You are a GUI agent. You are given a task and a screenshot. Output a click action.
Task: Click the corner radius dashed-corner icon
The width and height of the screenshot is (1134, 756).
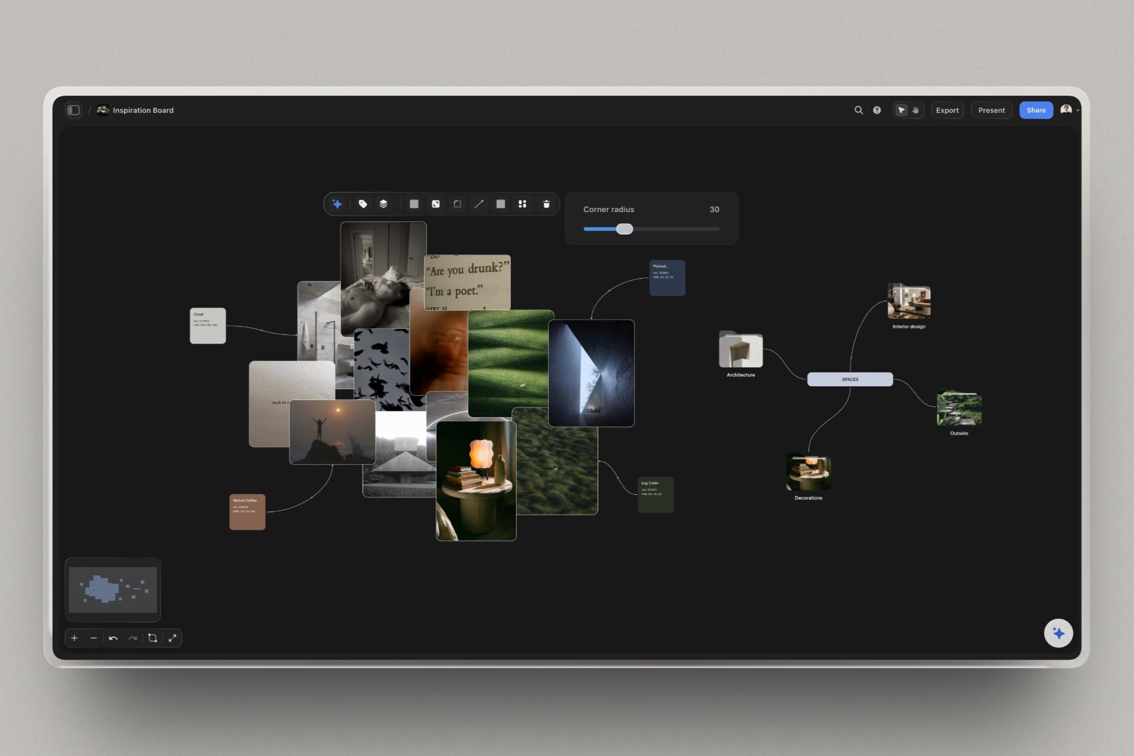[x=457, y=204]
